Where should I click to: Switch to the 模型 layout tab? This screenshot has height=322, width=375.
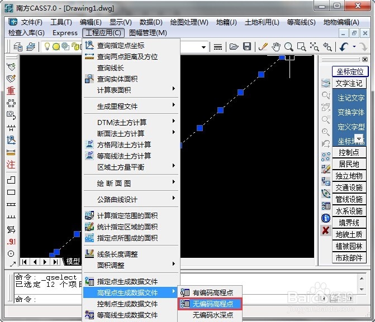[73, 261]
